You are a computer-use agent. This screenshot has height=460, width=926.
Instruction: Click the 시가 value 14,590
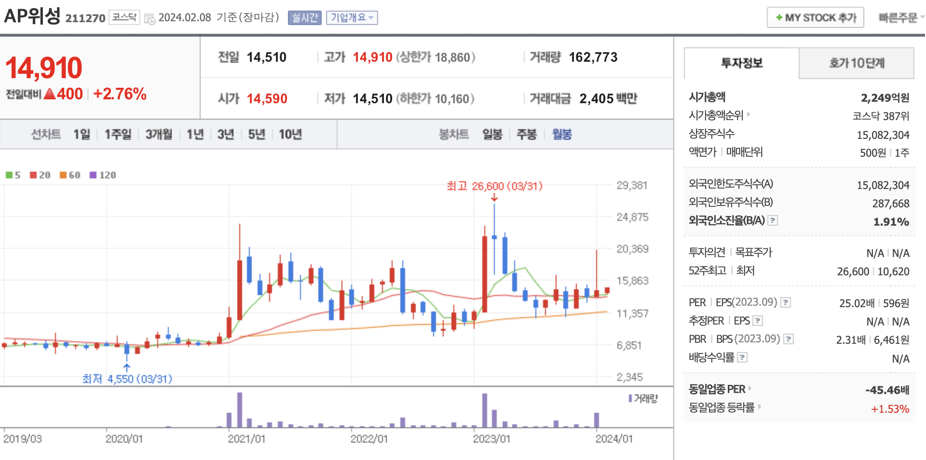(267, 99)
